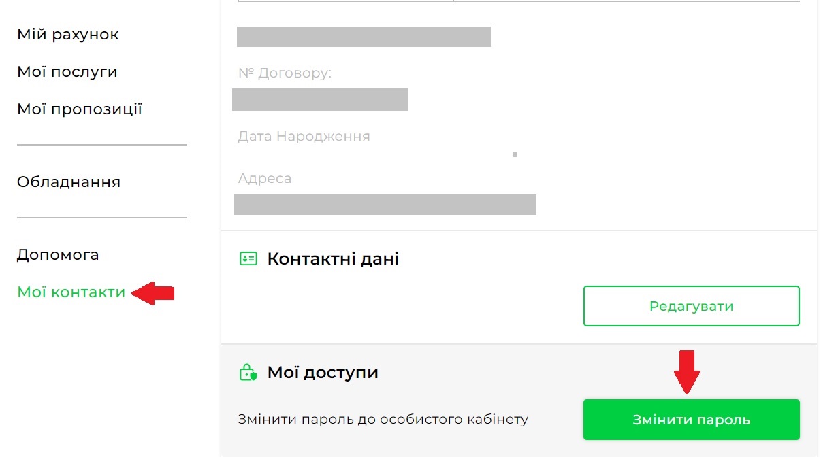Select the highlighted Мої контакти item

point(71,292)
